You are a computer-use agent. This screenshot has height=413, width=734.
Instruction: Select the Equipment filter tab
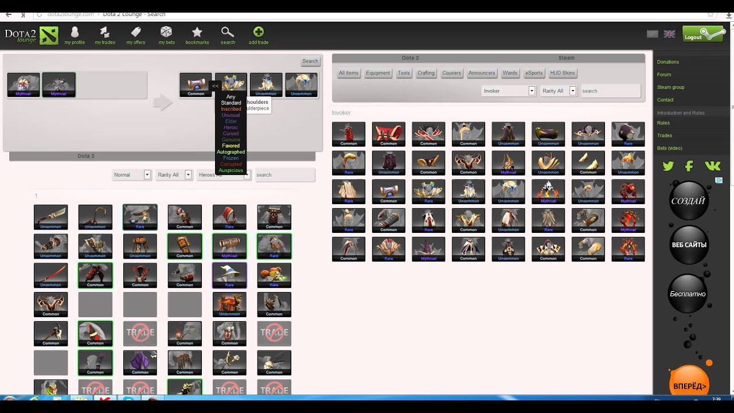click(x=378, y=73)
